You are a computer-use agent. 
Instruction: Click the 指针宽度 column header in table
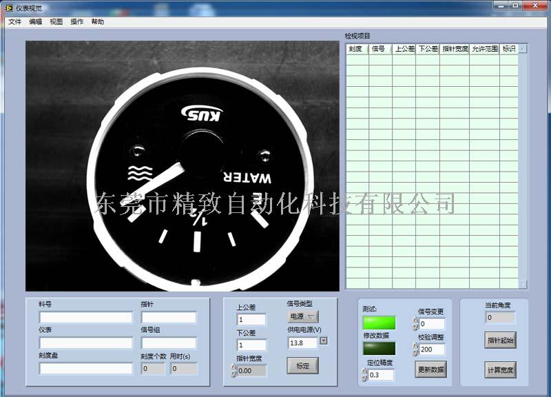pyautogui.click(x=455, y=49)
